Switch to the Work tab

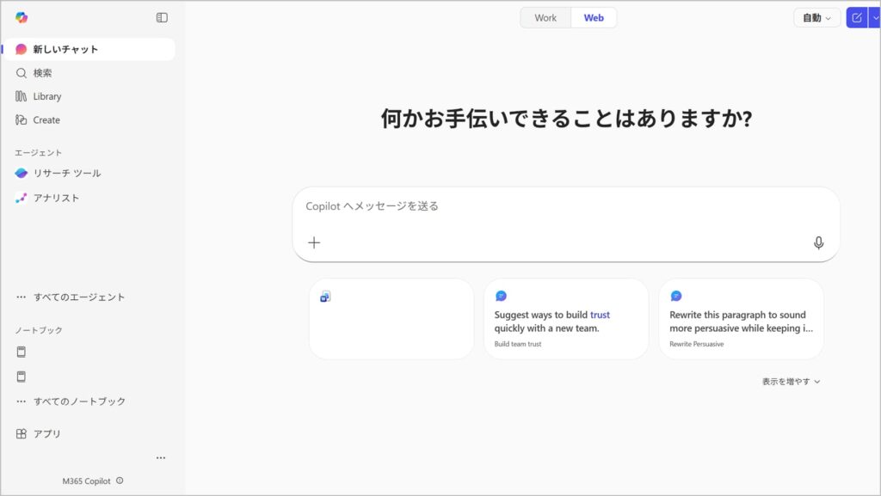tap(545, 18)
